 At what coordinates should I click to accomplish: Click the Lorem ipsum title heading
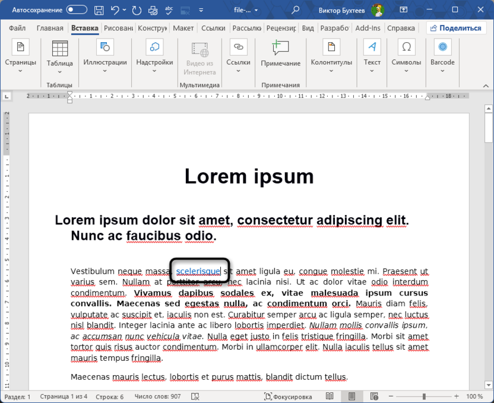(249, 176)
